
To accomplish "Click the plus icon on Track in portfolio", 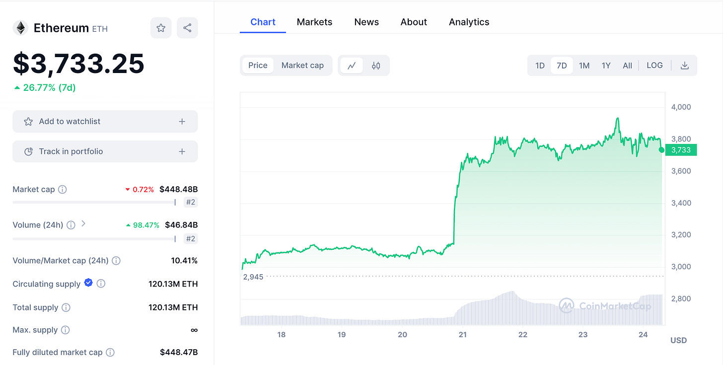I will [182, 151].
